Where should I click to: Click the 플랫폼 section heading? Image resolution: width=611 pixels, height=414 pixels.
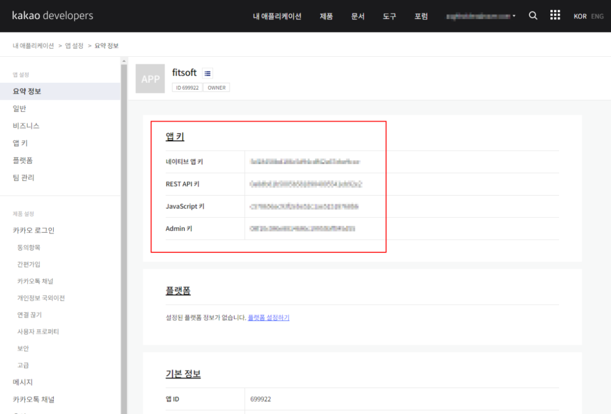tap(178, 290)
